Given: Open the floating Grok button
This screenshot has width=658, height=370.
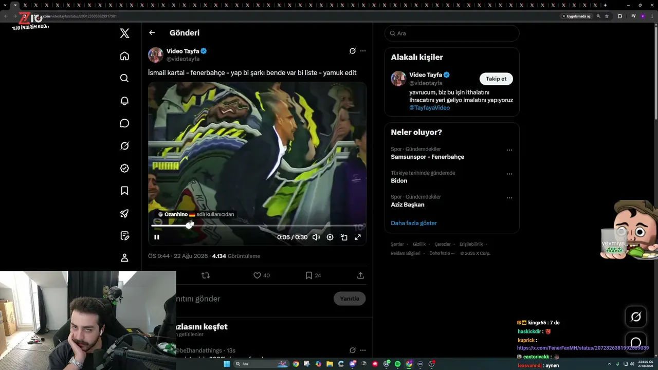Looking at the screenshot, I should click(636, 317).
